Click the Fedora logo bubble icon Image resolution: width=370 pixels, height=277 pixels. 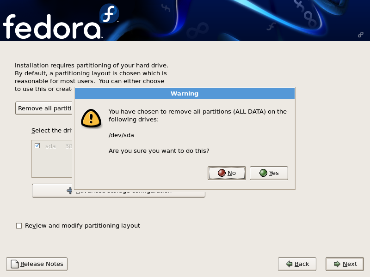click(x=109, y=13)
